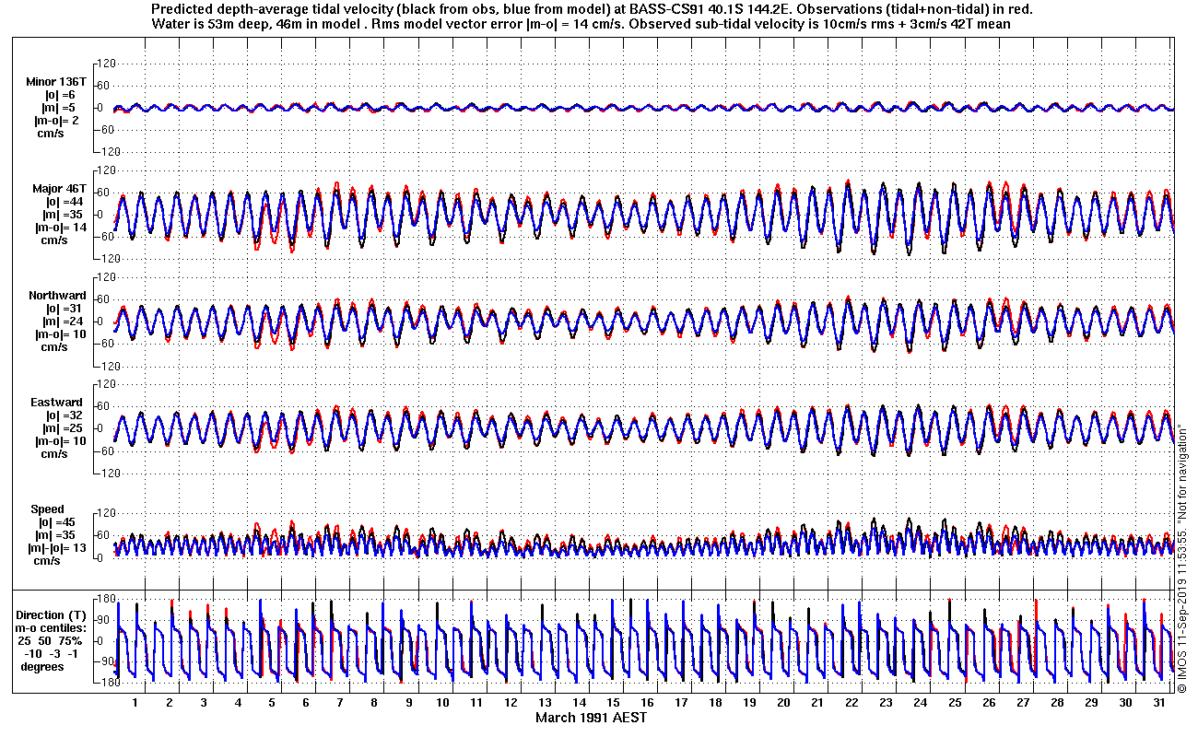1198x737 pixels.
Task: Click the day 20 x-axis label
Action: coord(783,702)
